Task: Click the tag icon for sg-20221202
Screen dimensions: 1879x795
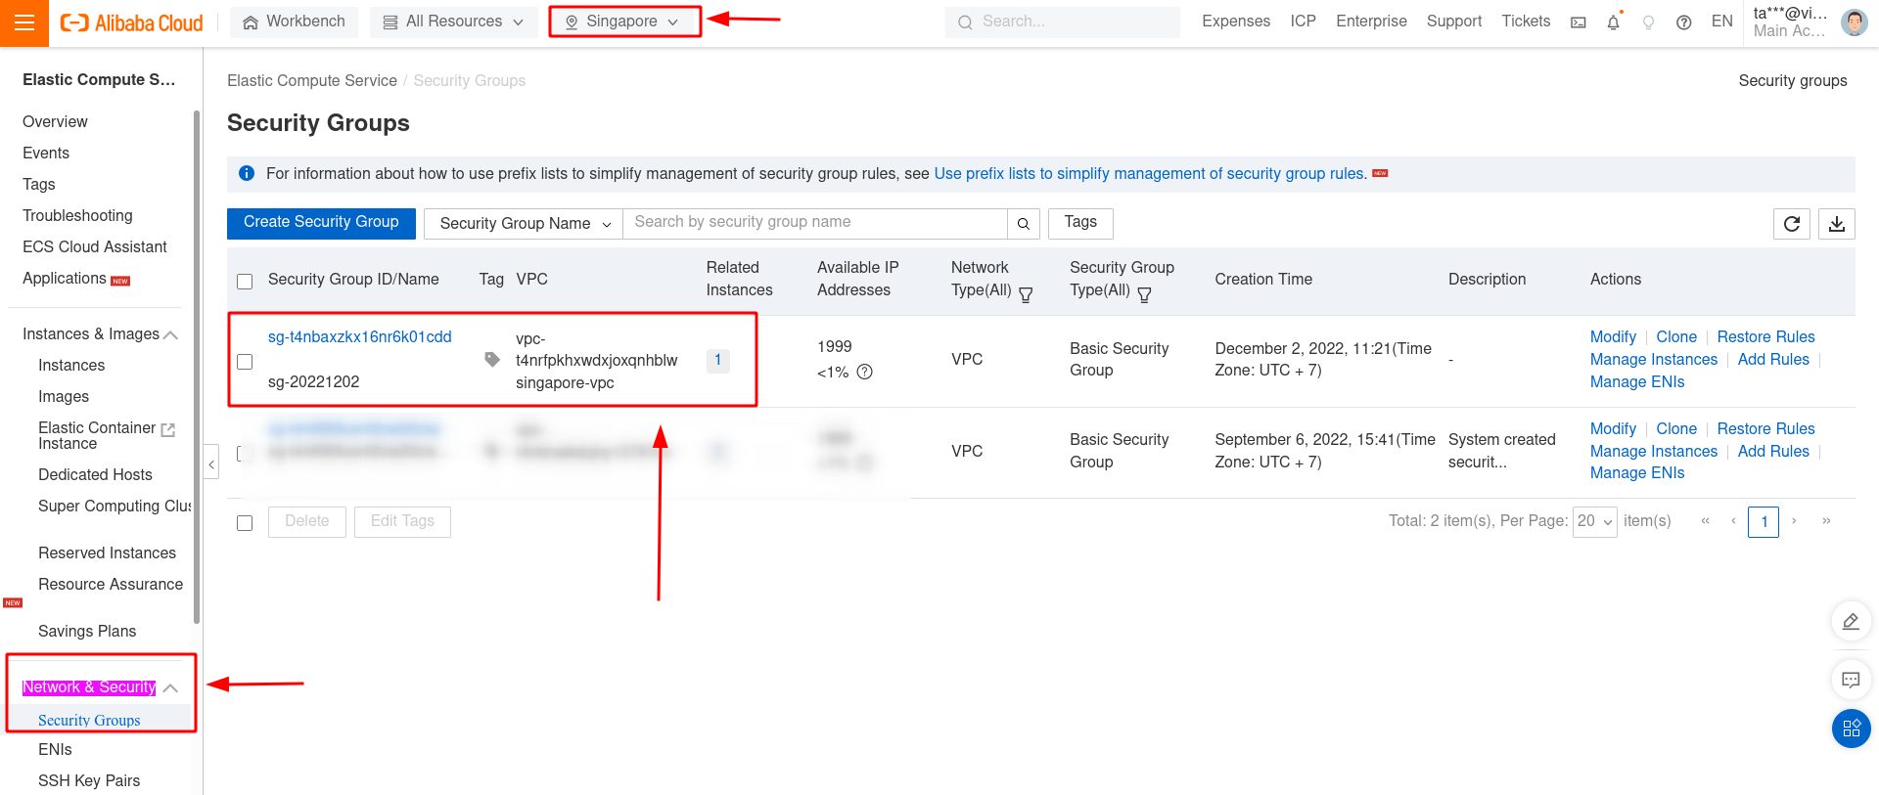Action: coord(492,360)
